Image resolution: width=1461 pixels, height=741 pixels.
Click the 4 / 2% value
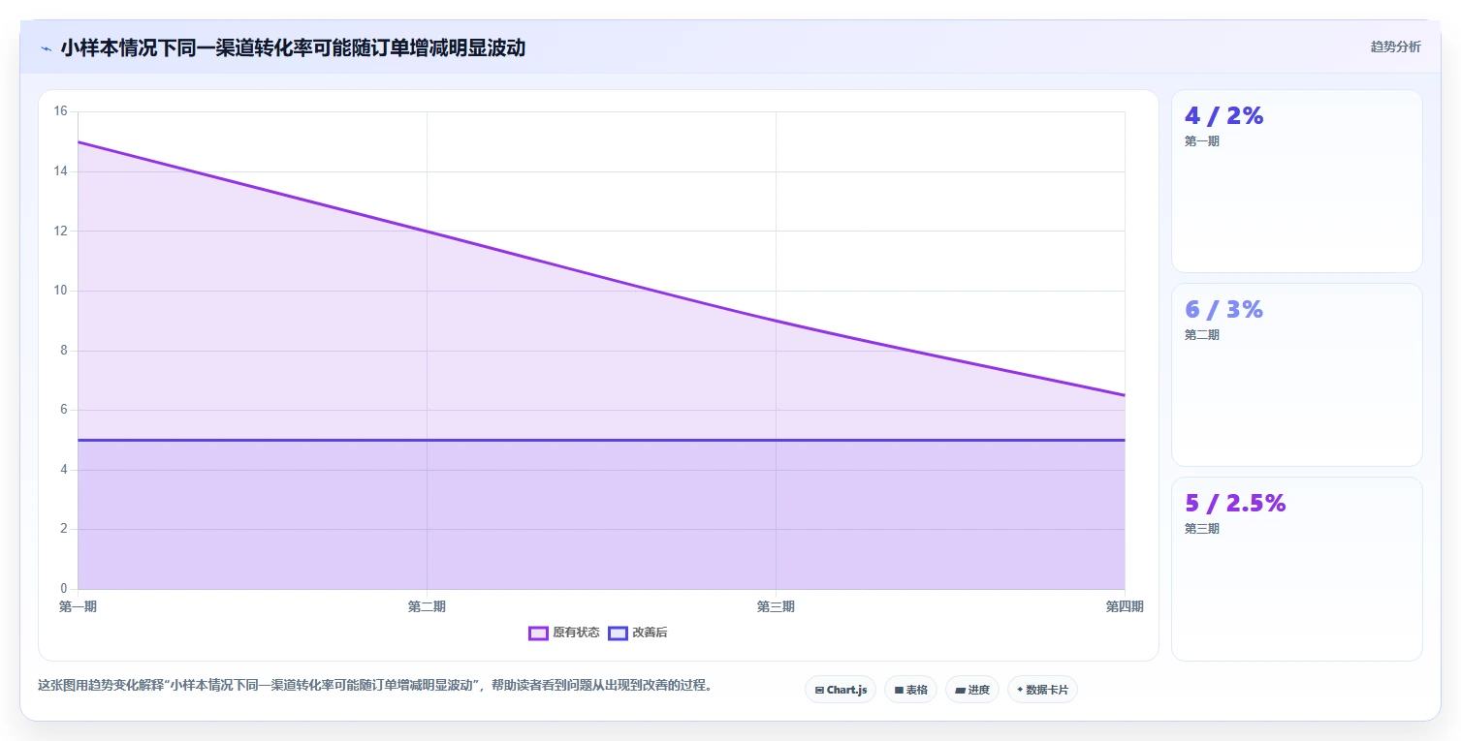click(x=1223, y=115)
